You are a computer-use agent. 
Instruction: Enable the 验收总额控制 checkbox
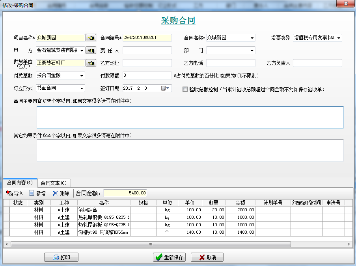(x=185, y=89)
